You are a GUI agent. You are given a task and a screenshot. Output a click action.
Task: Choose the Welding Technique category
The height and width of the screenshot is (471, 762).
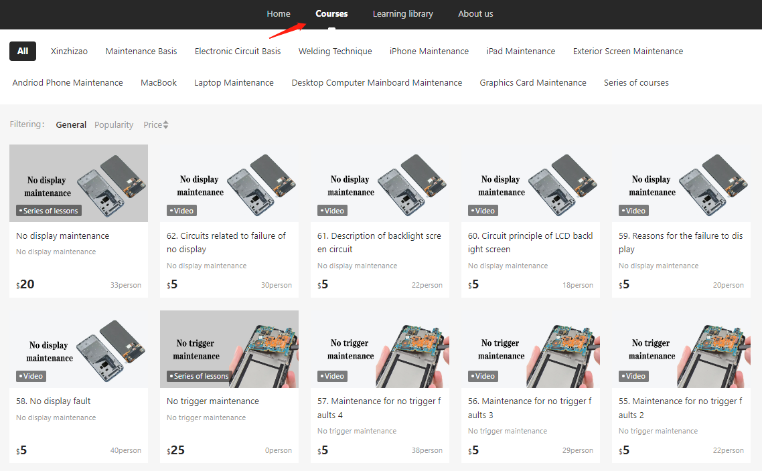[x=335, y=52]
